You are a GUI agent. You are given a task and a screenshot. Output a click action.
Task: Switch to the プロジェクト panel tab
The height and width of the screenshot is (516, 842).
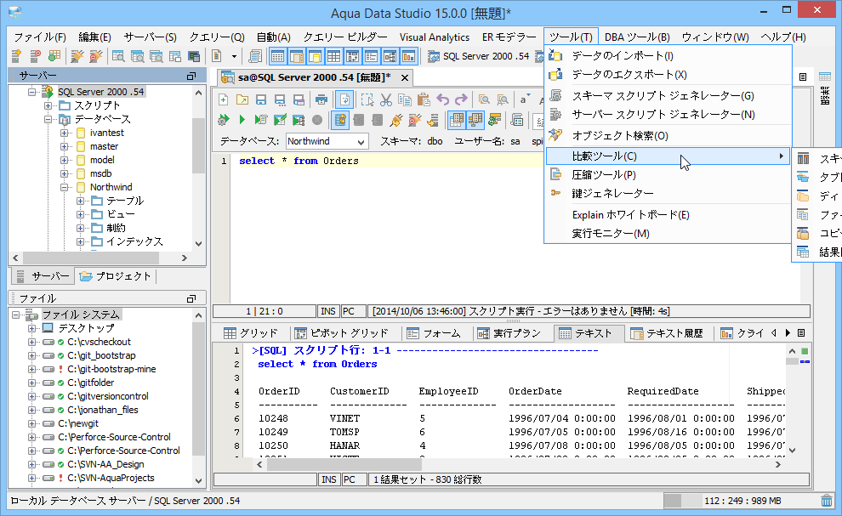(116, 276)
